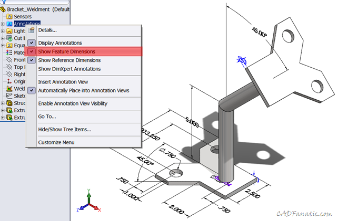Click the 3.250 dimension text
This screenshot has width=337, height=221.
pyautogui.click(x=151, y=134)
